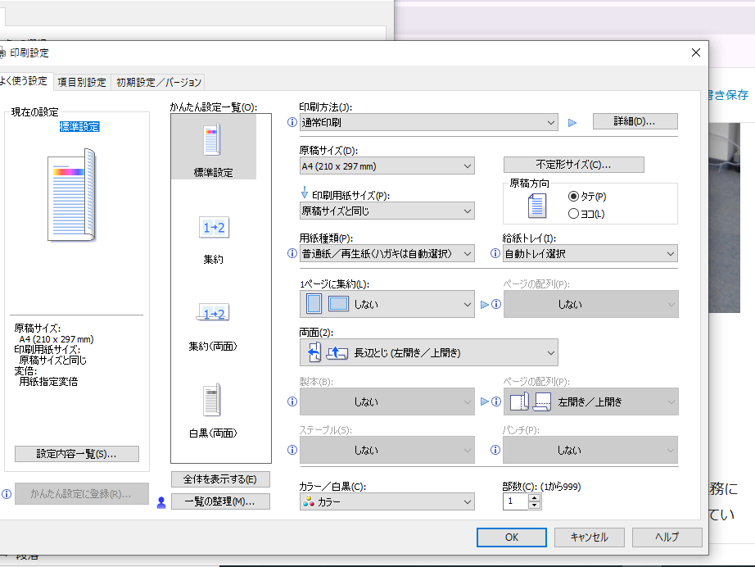Click the 部数 copies input field

coord(516,501)
